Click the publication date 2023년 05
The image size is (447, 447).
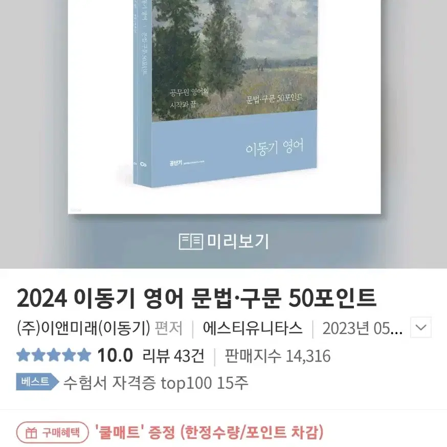[x=362, y=328]
